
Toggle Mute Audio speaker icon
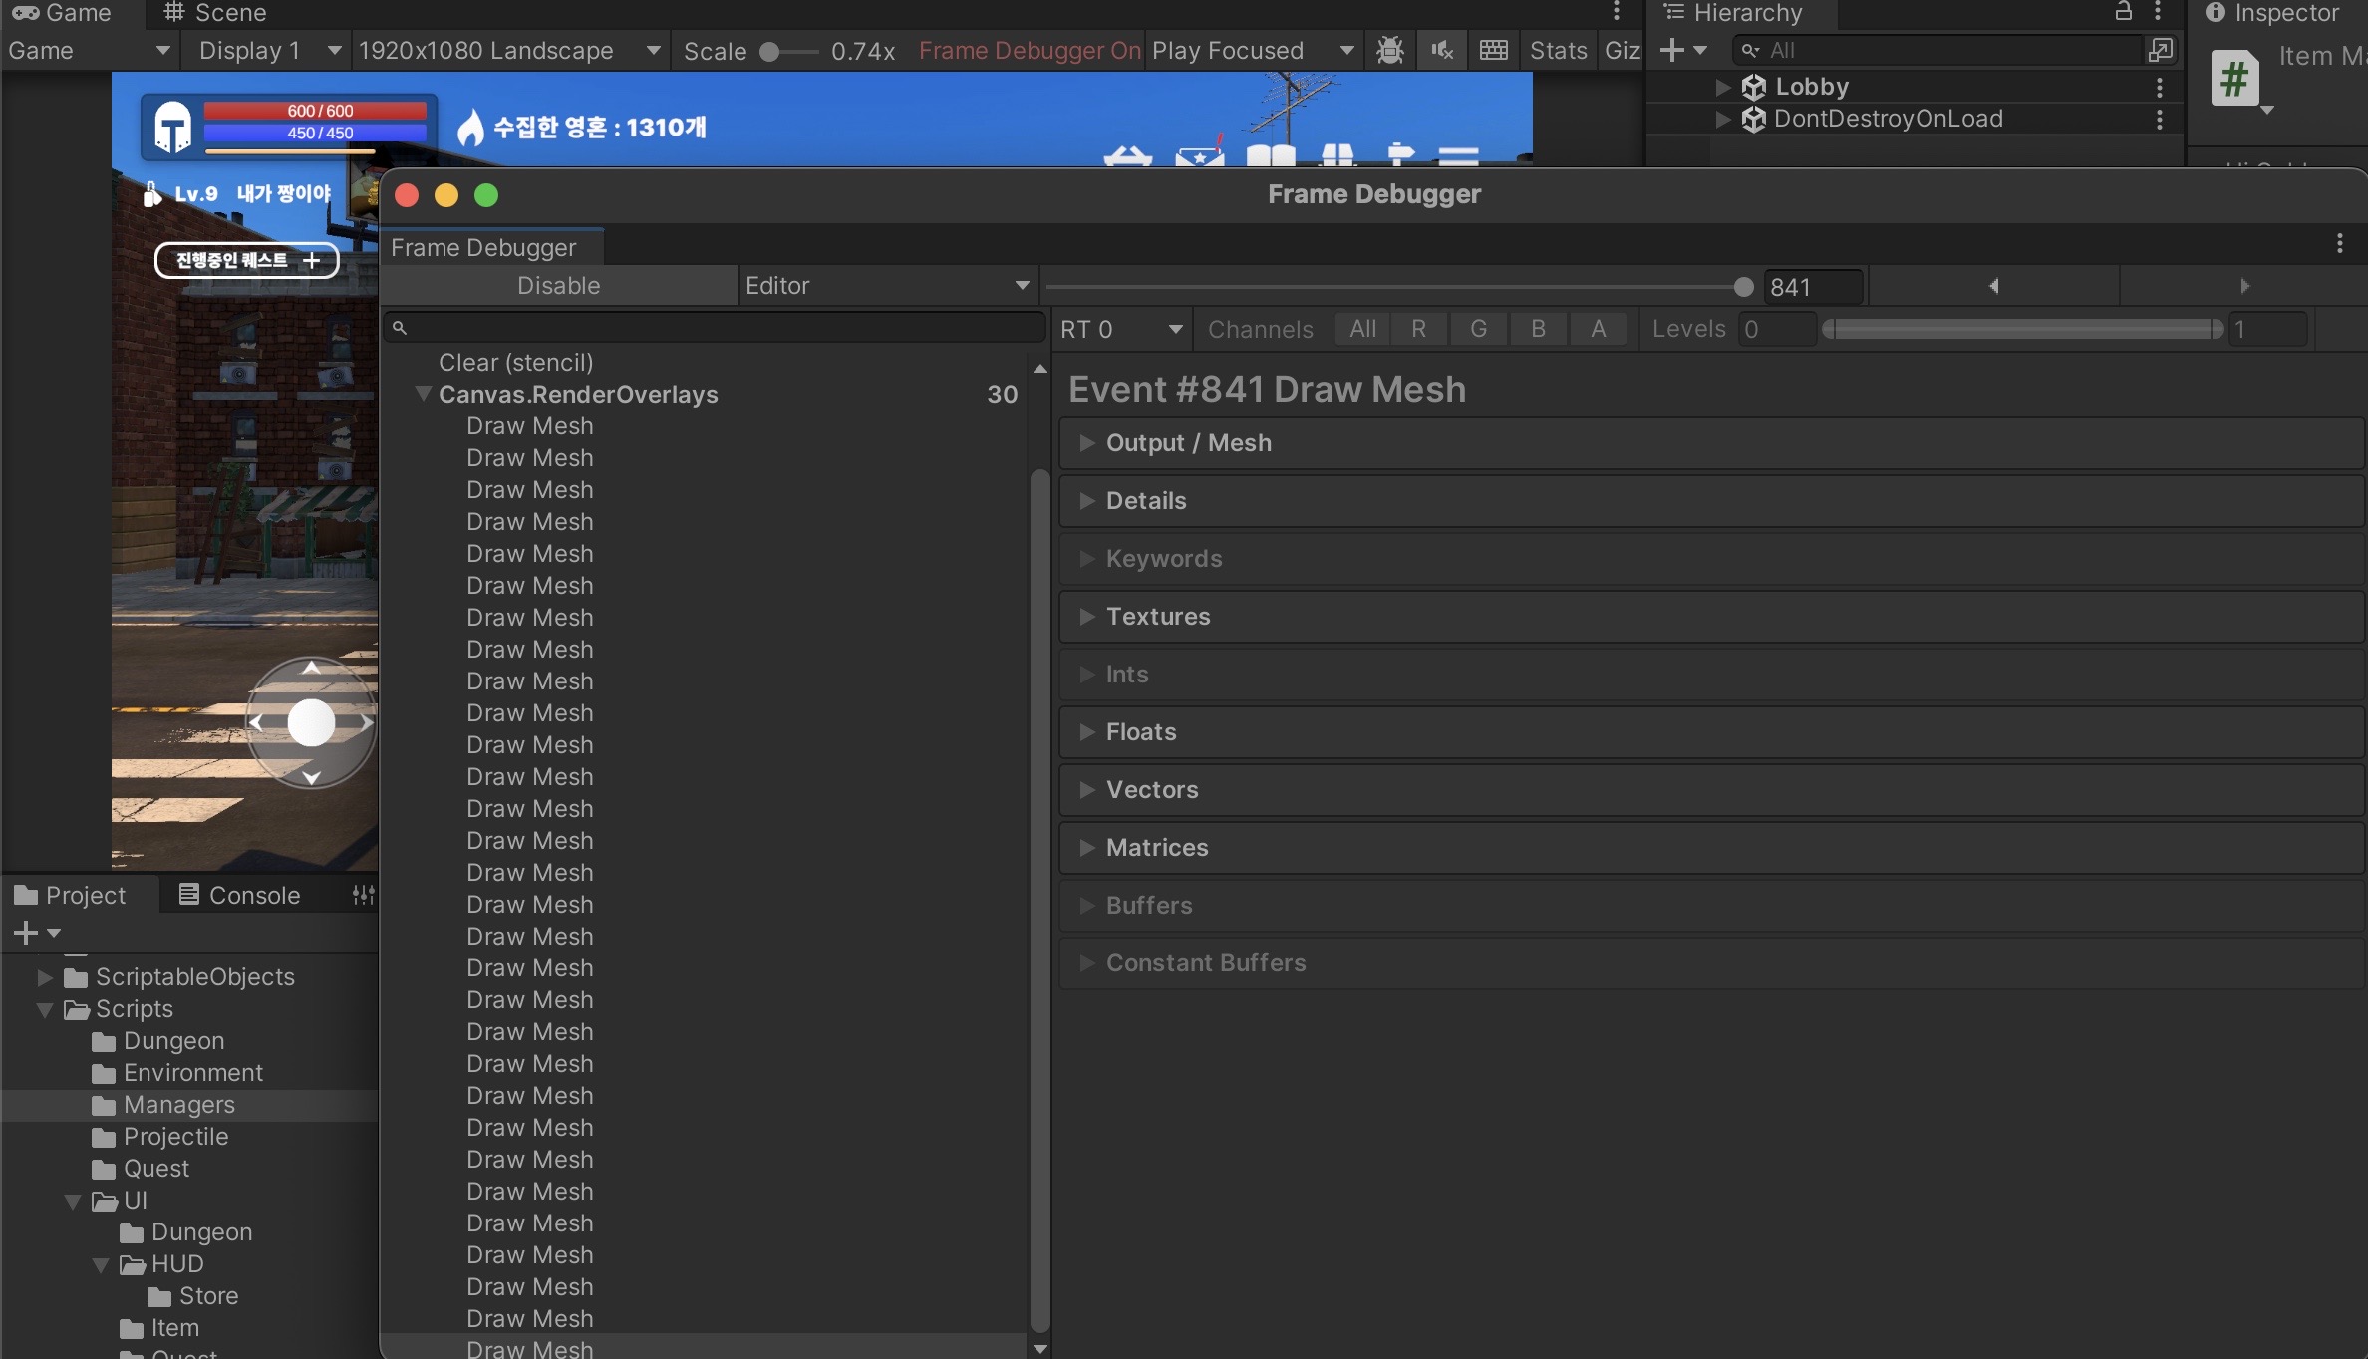pos(1441,50)
